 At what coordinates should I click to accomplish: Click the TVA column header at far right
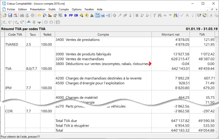pos(202,34)
